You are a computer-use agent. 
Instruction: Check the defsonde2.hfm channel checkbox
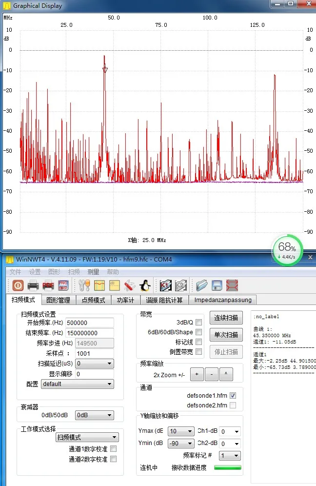pos(233,405)
